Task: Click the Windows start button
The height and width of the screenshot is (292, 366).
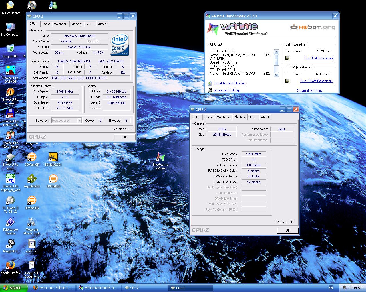Action: (x=14, y=288)
